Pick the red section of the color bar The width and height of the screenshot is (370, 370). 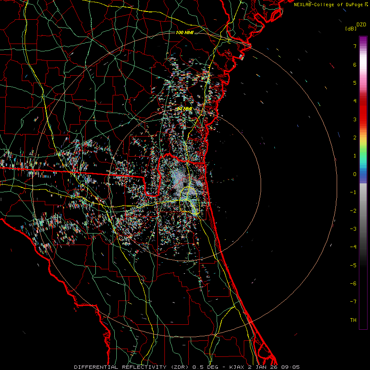(x=363, y=111)
